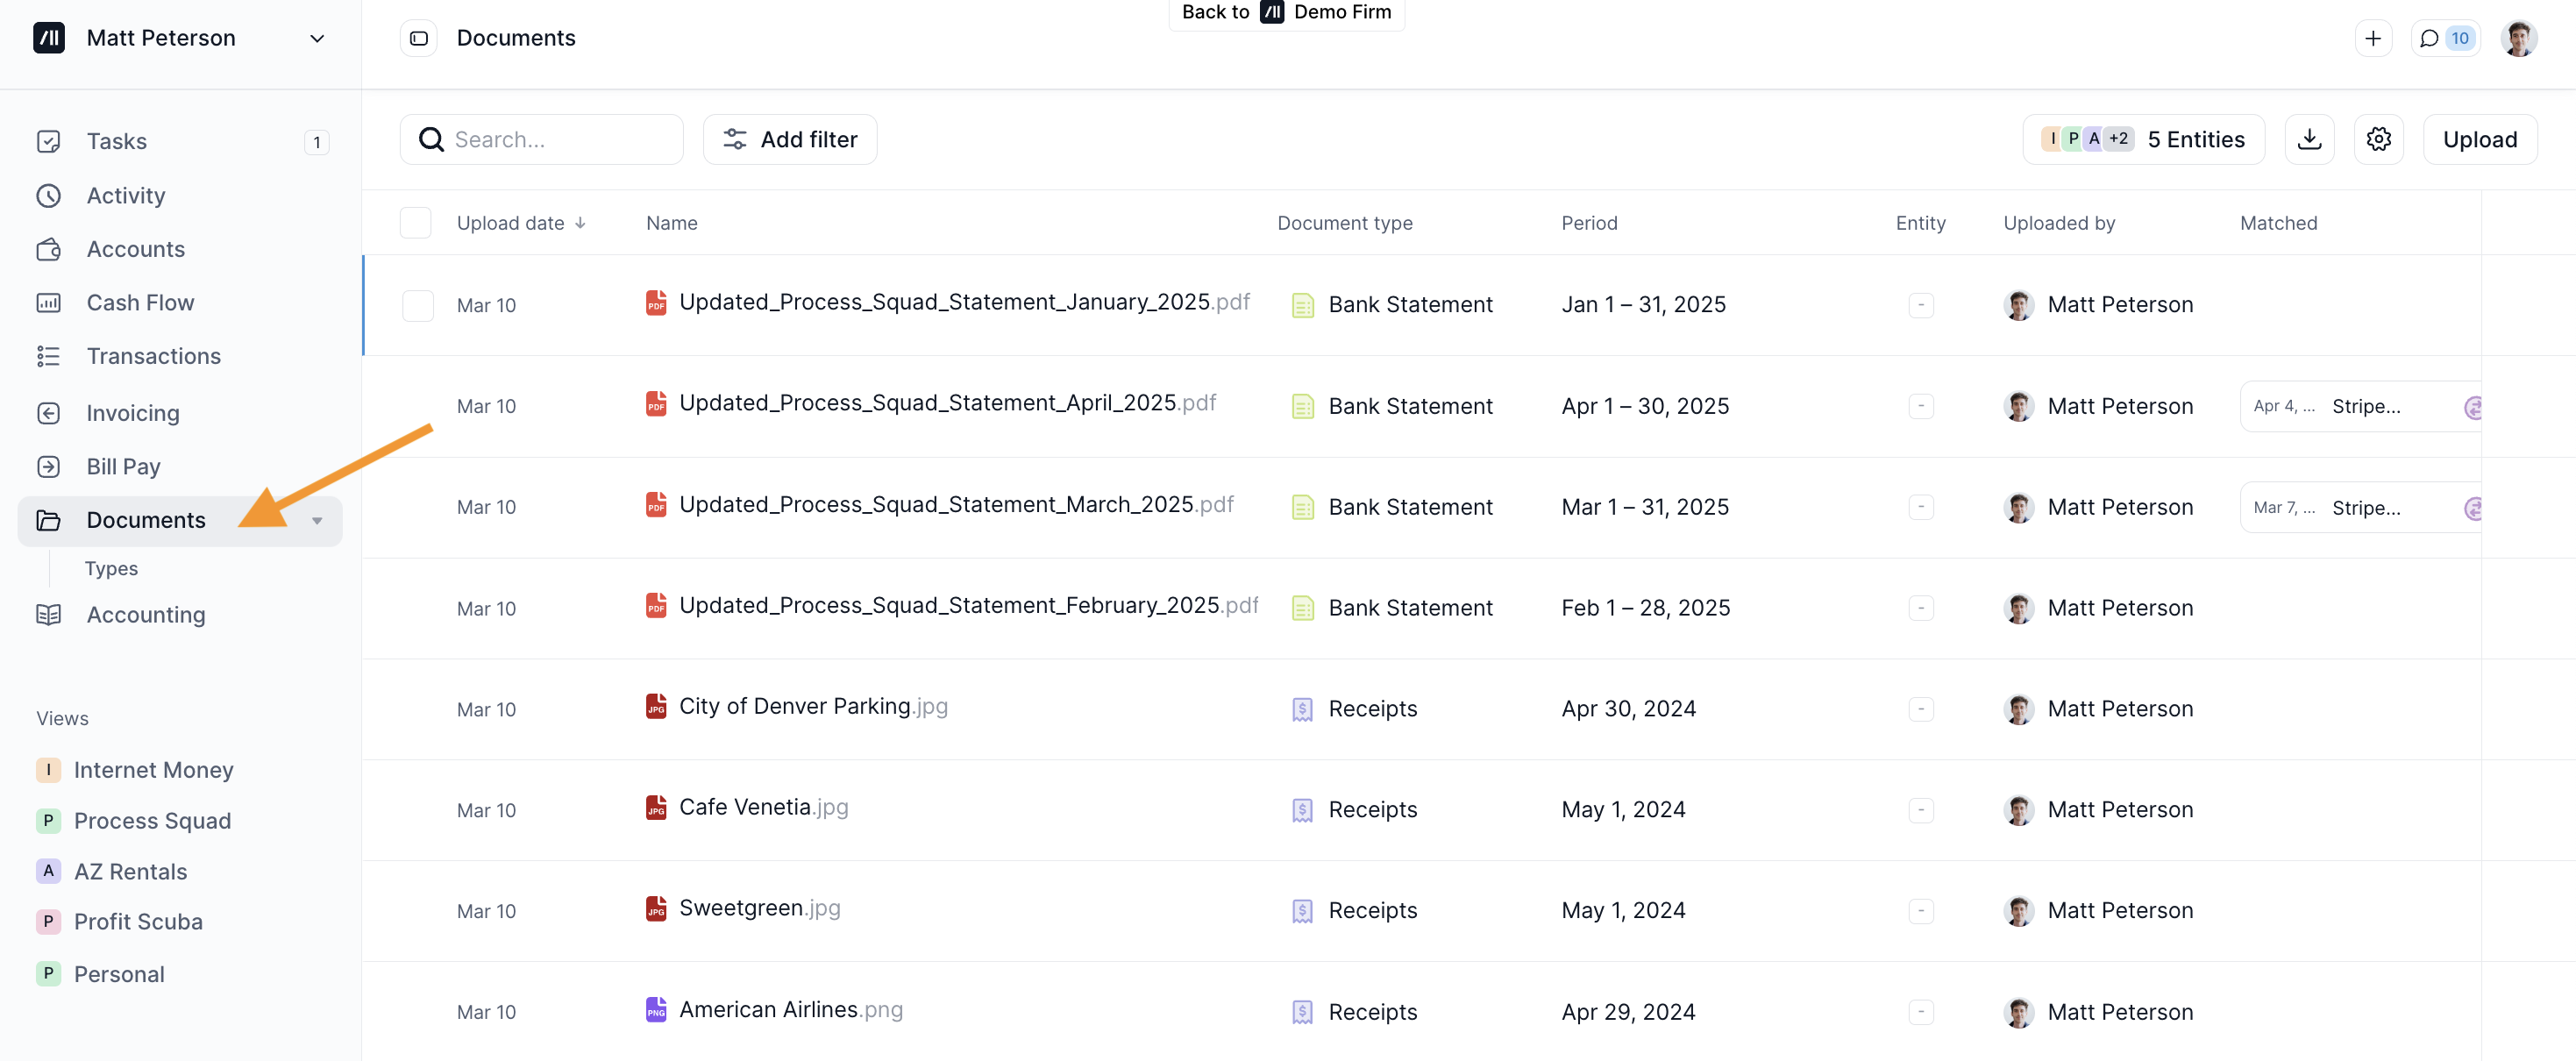2576x1061 pixels.
Task: Select the Process Squad view color badge
Action: 48,820
